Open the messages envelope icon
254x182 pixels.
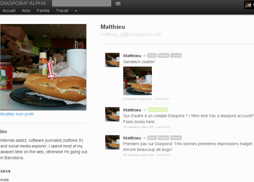click(118, 4)
